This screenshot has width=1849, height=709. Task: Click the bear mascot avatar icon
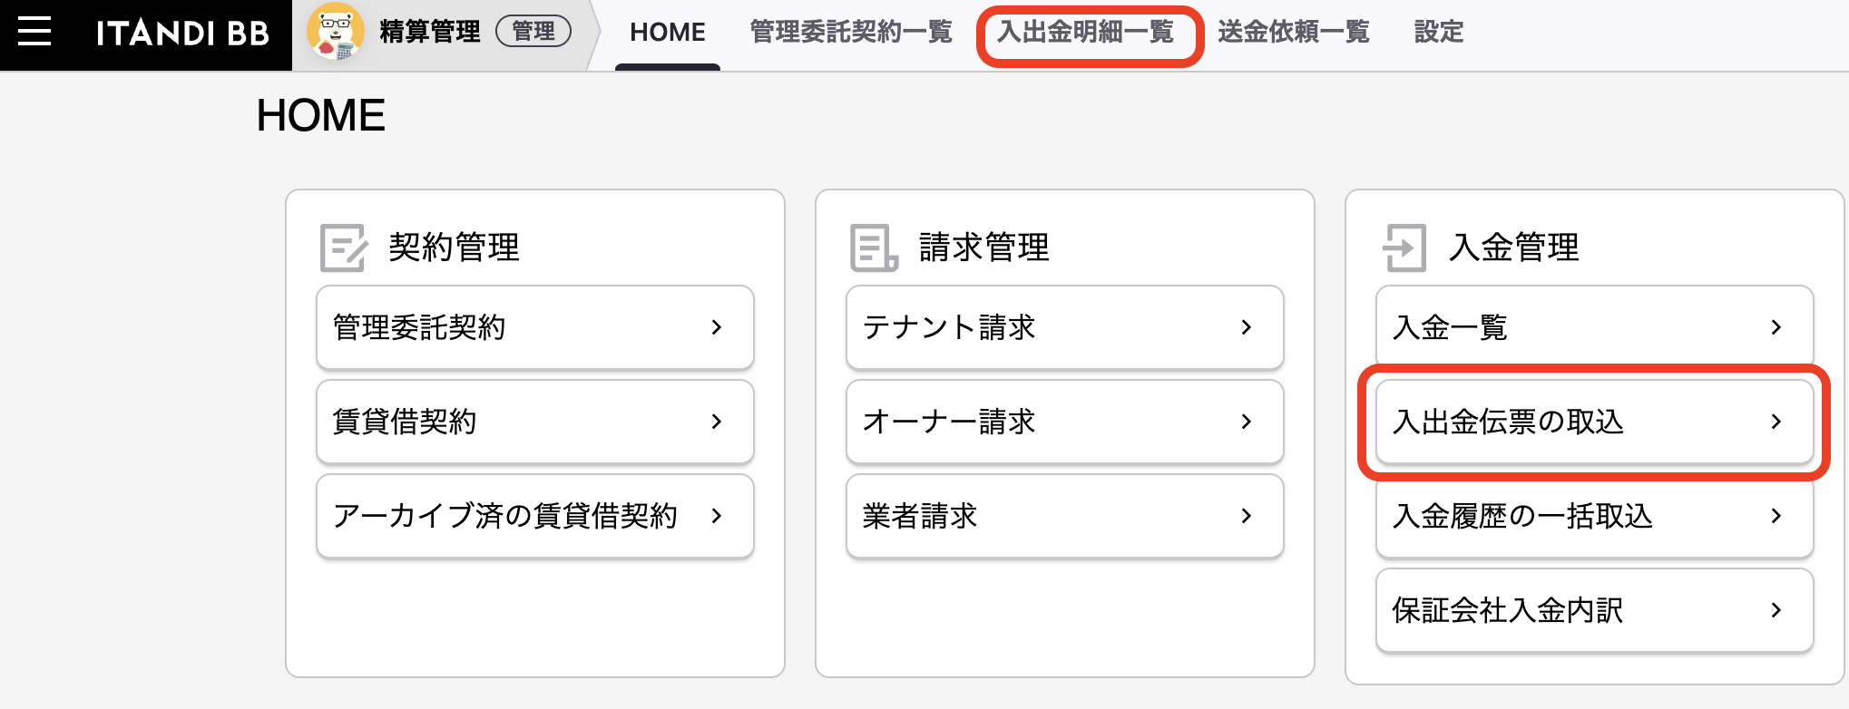[335, 32]
